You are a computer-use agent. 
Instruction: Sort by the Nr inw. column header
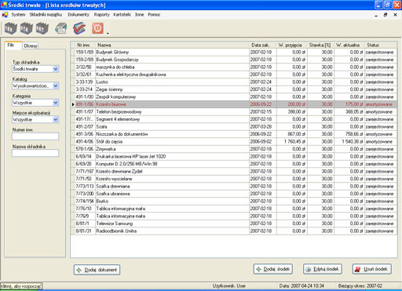86,45
